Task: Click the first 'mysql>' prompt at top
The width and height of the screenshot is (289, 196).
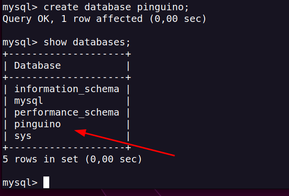Action: tap(20, 8)
